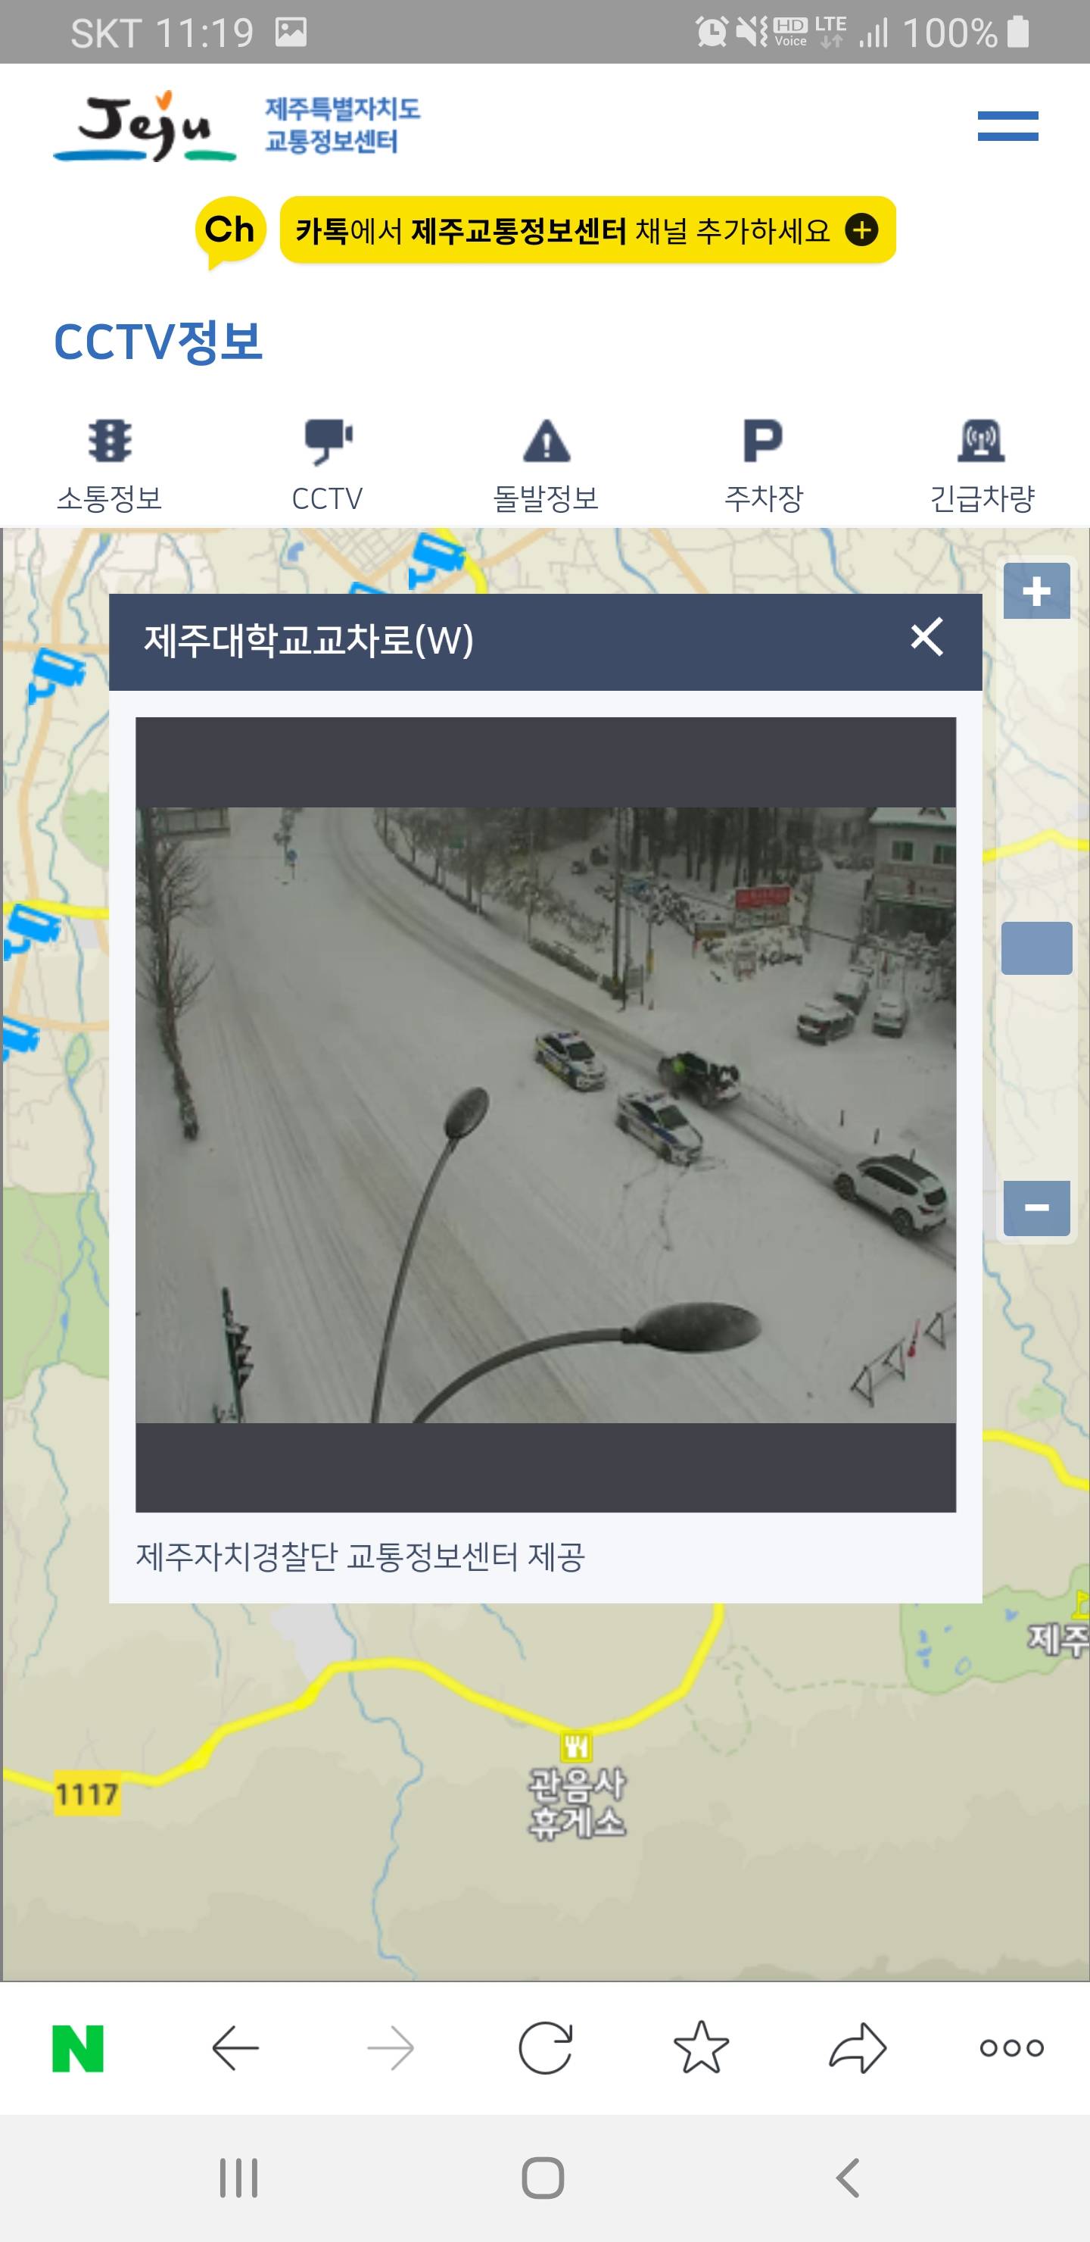The width and height of the screenshot is (1090, 2242).
Task: Go back with browser back arrow
Action: coord(235,2049)
